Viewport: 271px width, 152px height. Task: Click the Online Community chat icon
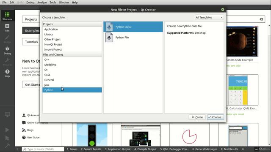point(24,122)
